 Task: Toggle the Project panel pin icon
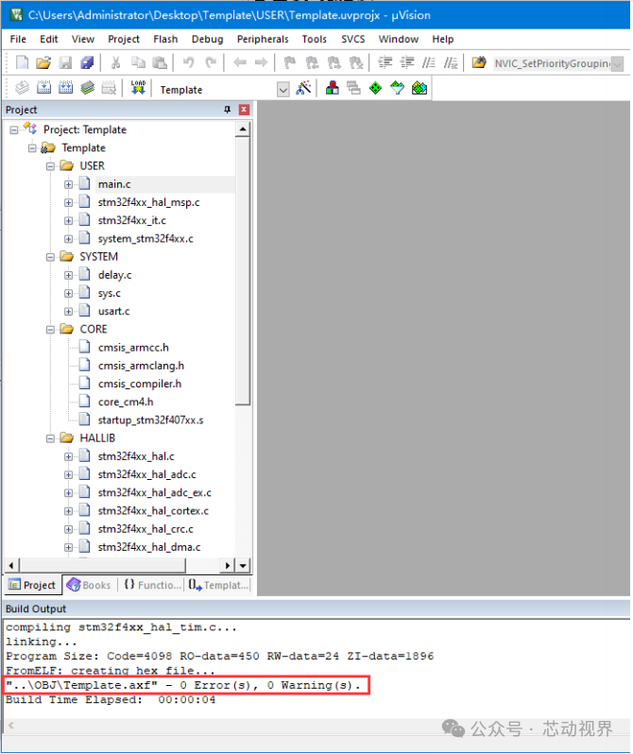227,110
